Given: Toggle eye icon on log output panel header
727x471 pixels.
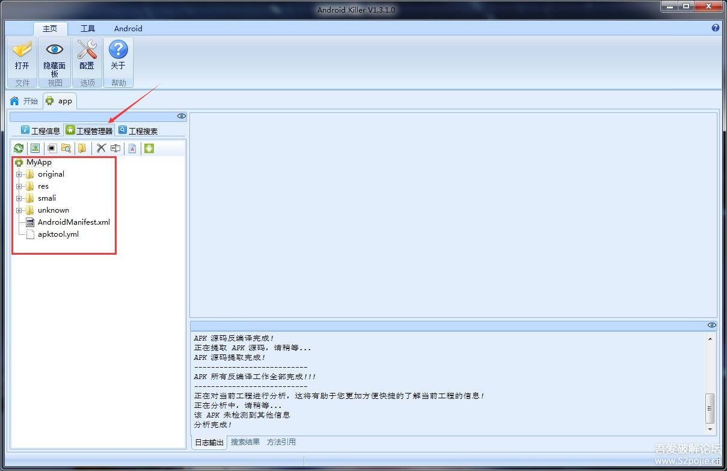Looking at the screenshot, I should [711, 325].
